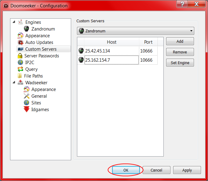
Task: Click helmet icon of 25.42.45.134 row
Action: tap(81, 51)
